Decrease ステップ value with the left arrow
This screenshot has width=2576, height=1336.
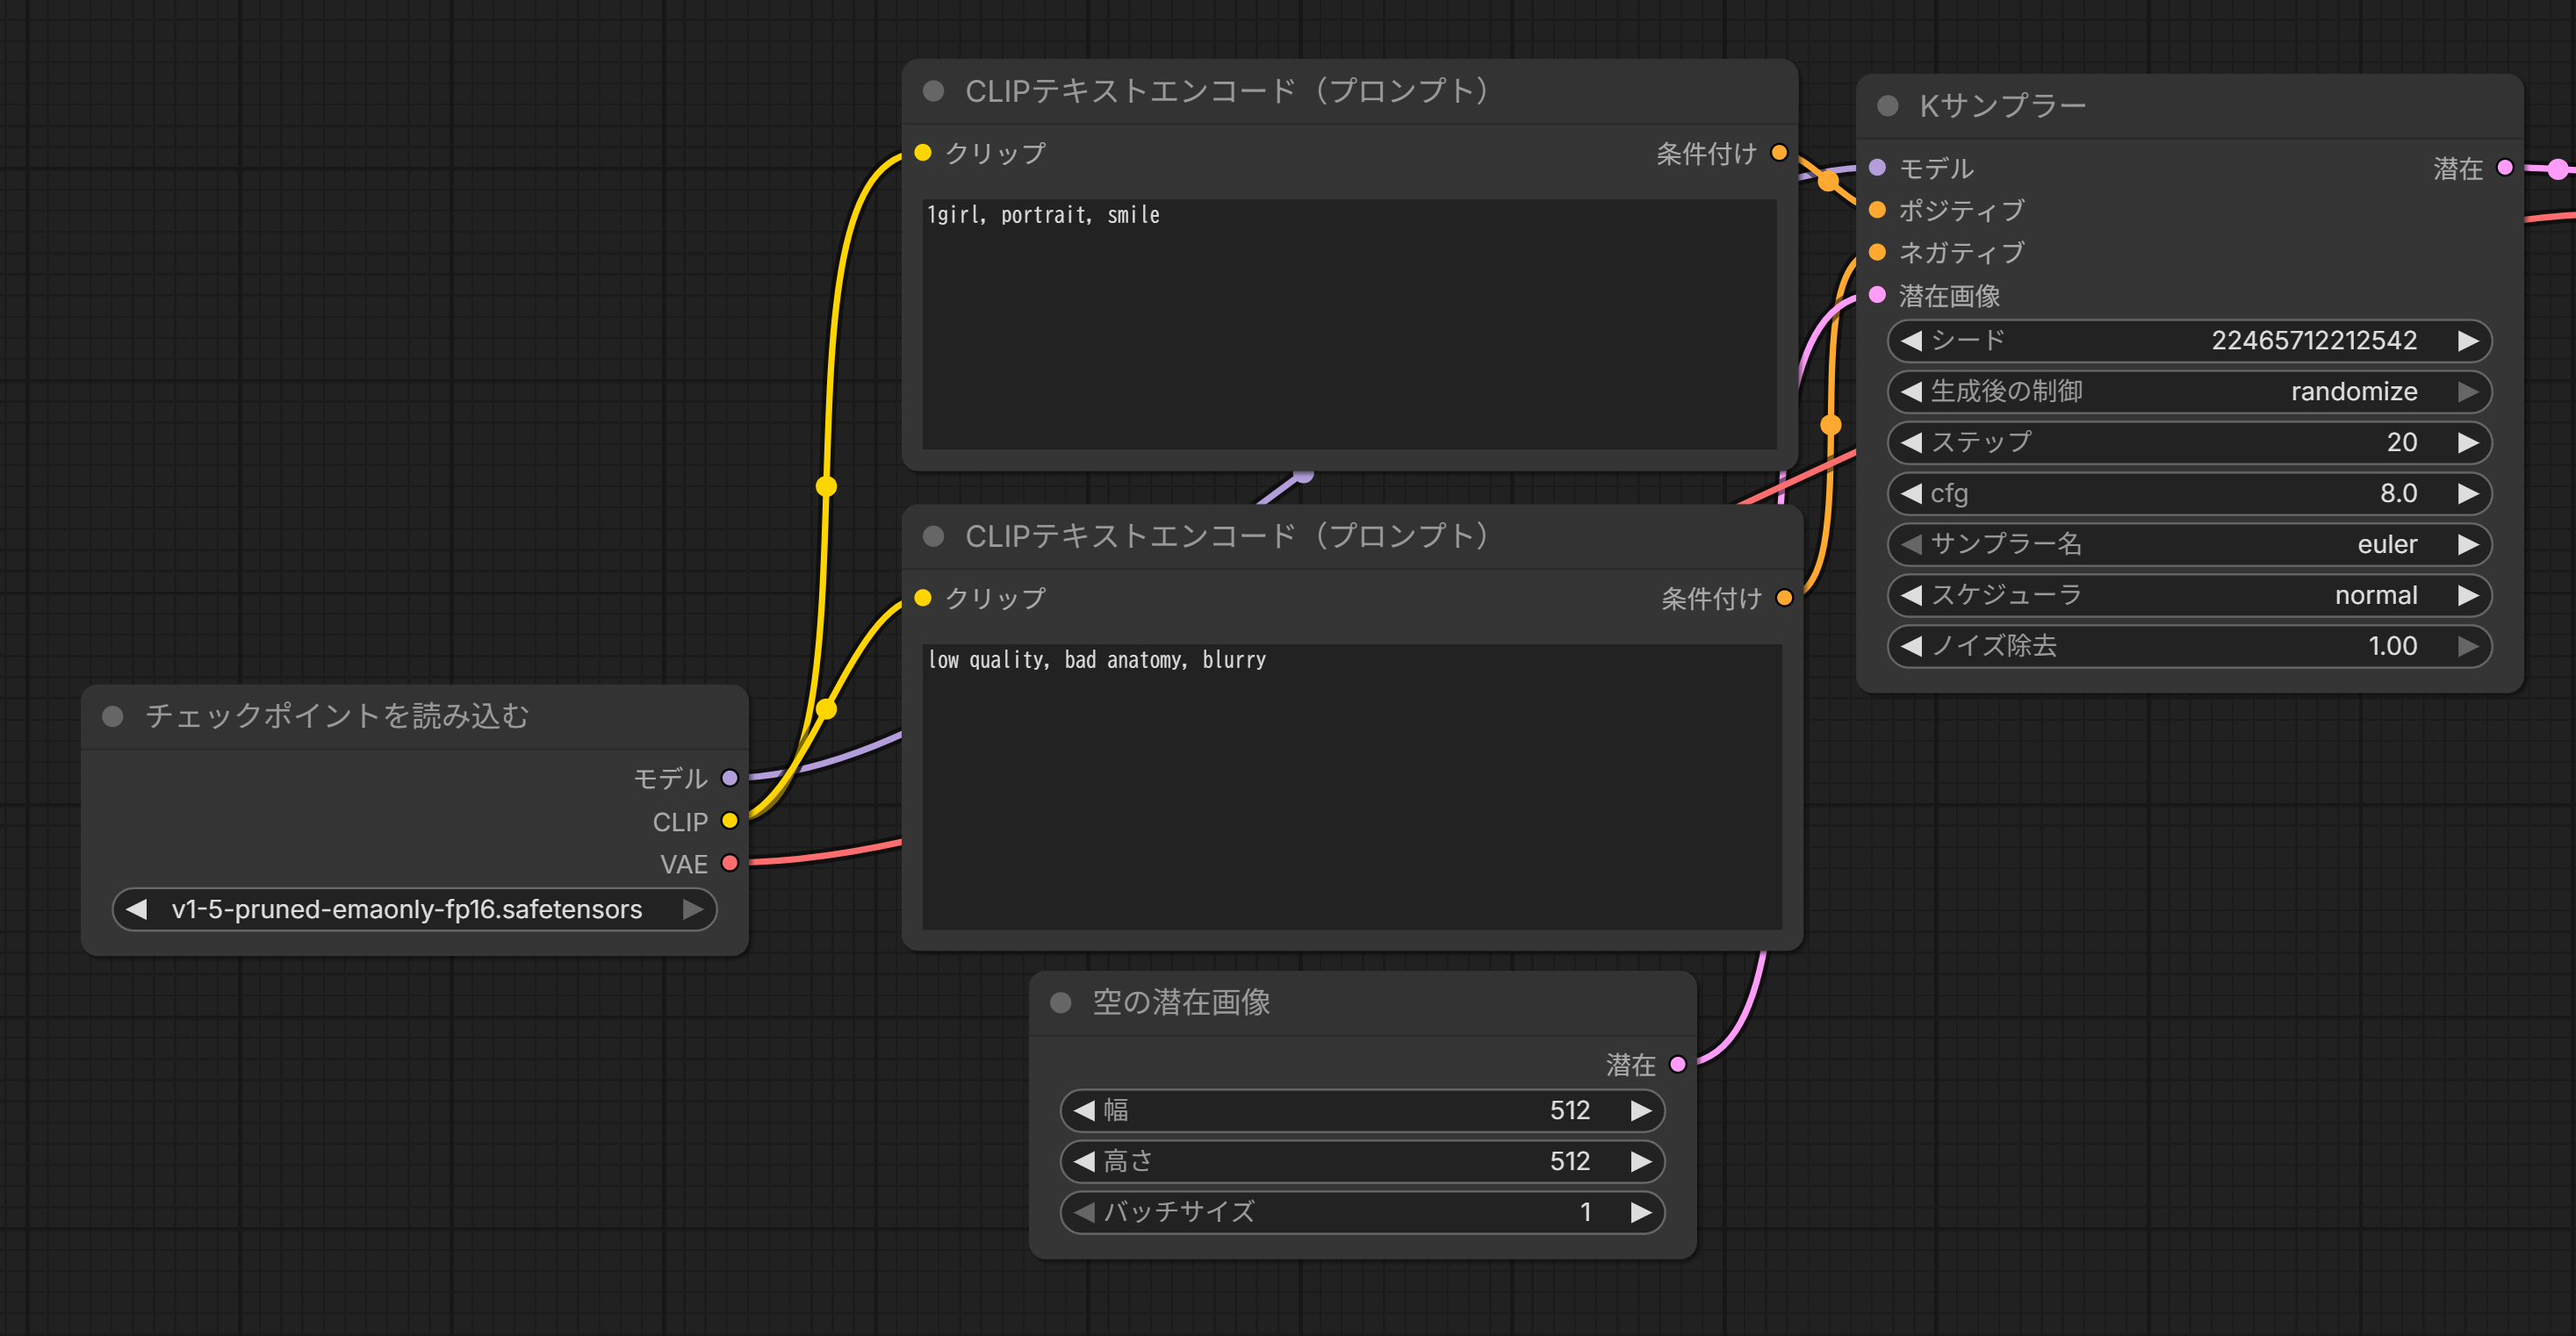pos(1911,443)
